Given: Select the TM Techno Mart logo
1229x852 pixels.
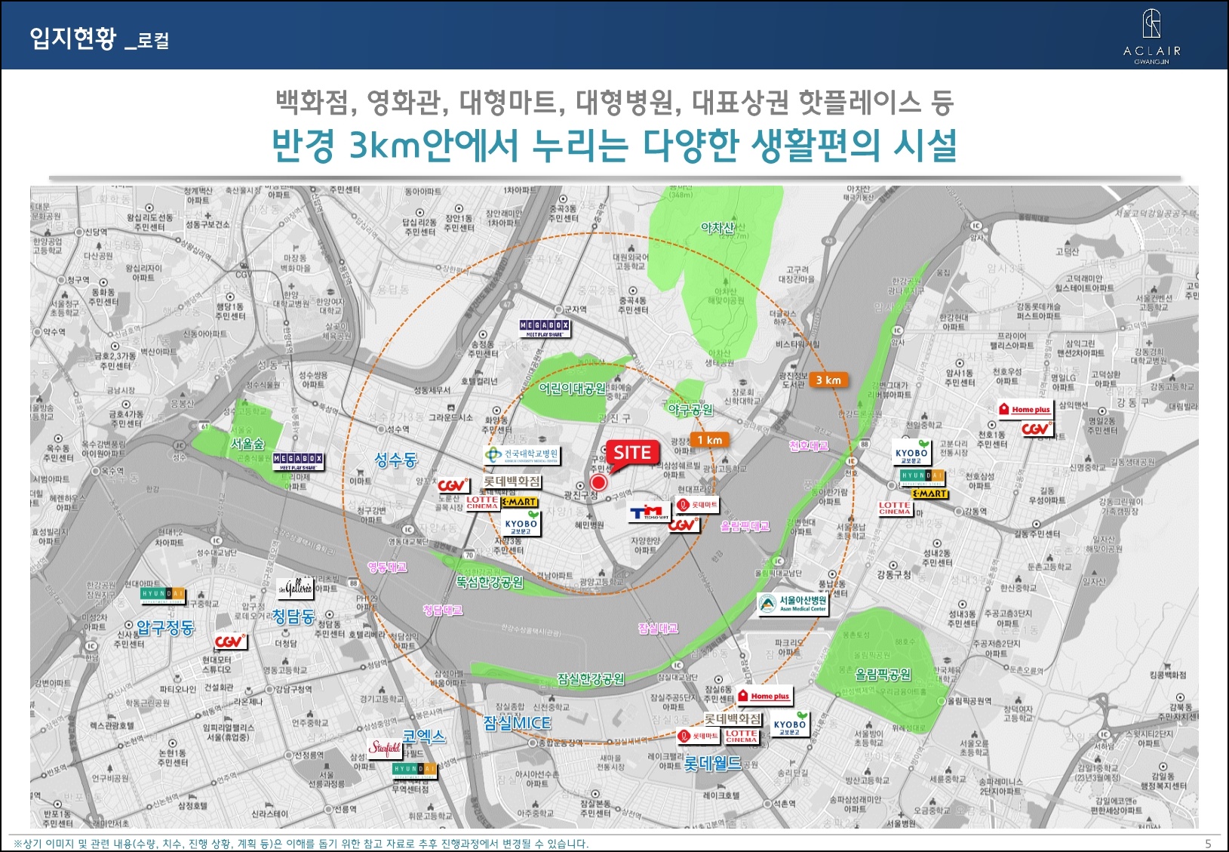Looking at the screenshot, I should tap(650, 513).
